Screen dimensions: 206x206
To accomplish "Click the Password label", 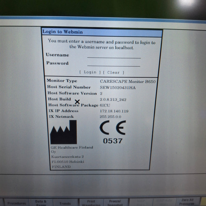I will click(x=57, y=63).
